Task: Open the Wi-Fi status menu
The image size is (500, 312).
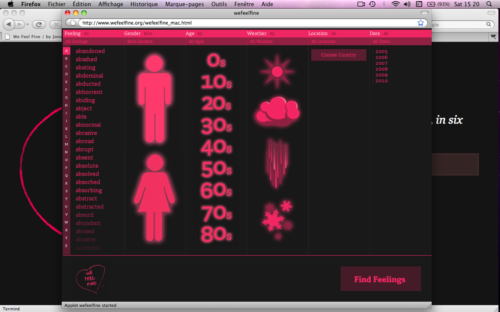Action: 396,4
